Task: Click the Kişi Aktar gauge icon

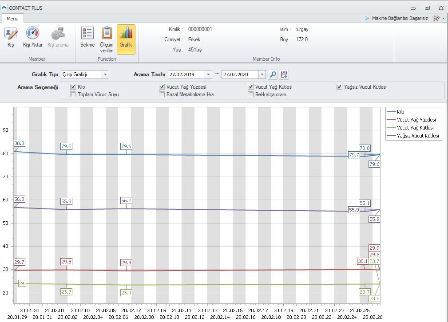Action: 32,33
